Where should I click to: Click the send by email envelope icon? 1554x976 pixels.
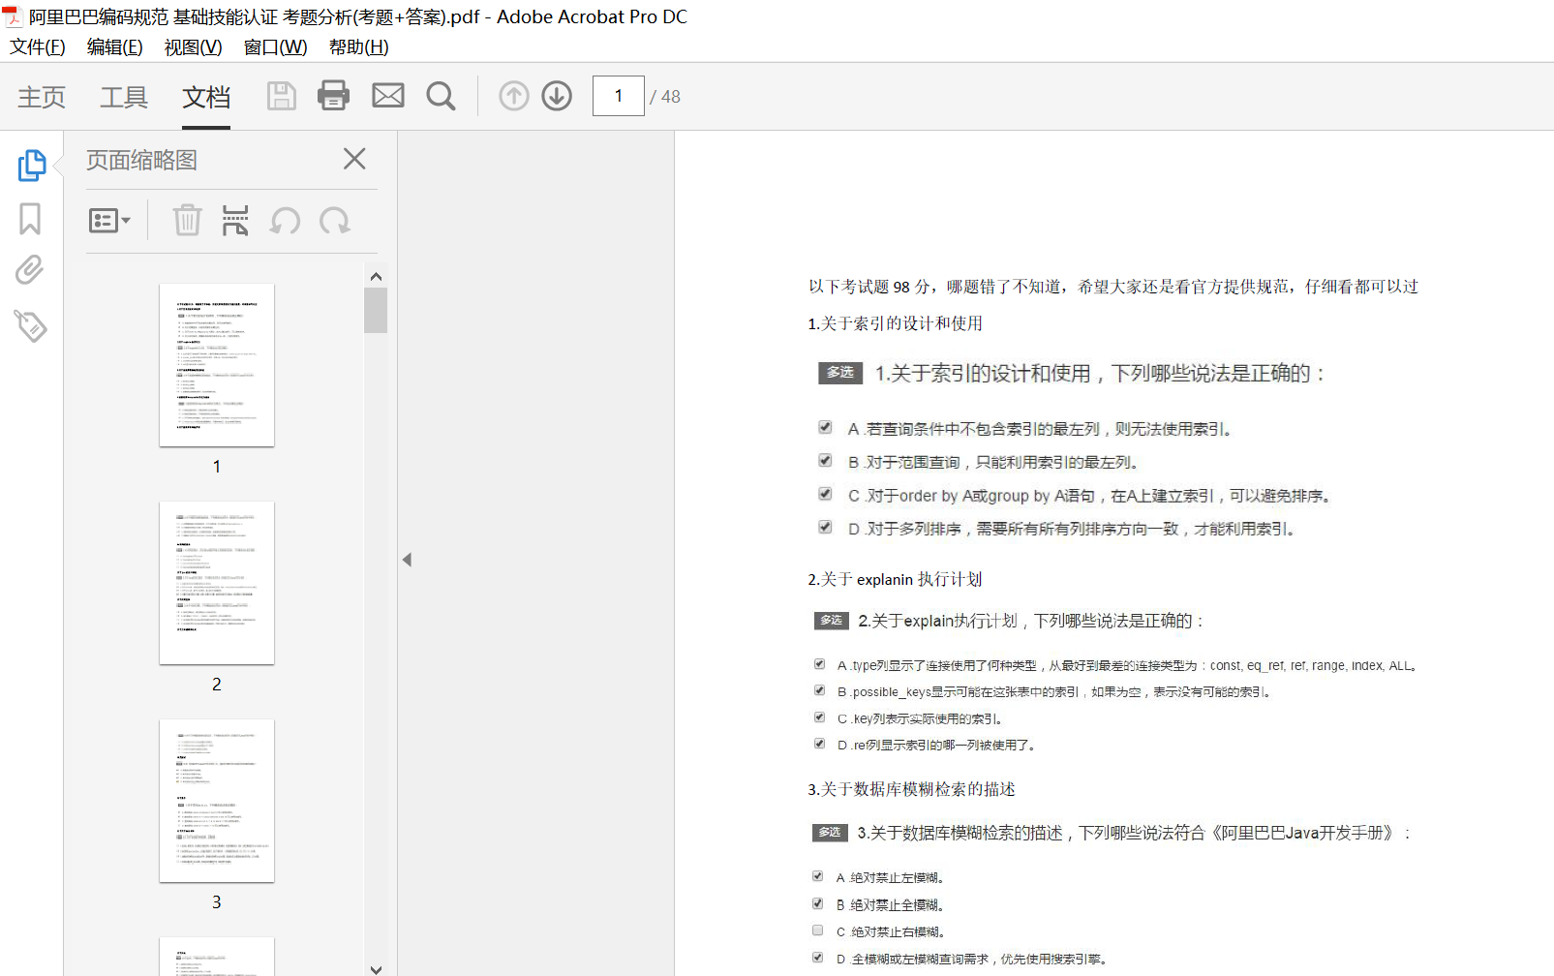pyautogui.click(x=388, y=95)
